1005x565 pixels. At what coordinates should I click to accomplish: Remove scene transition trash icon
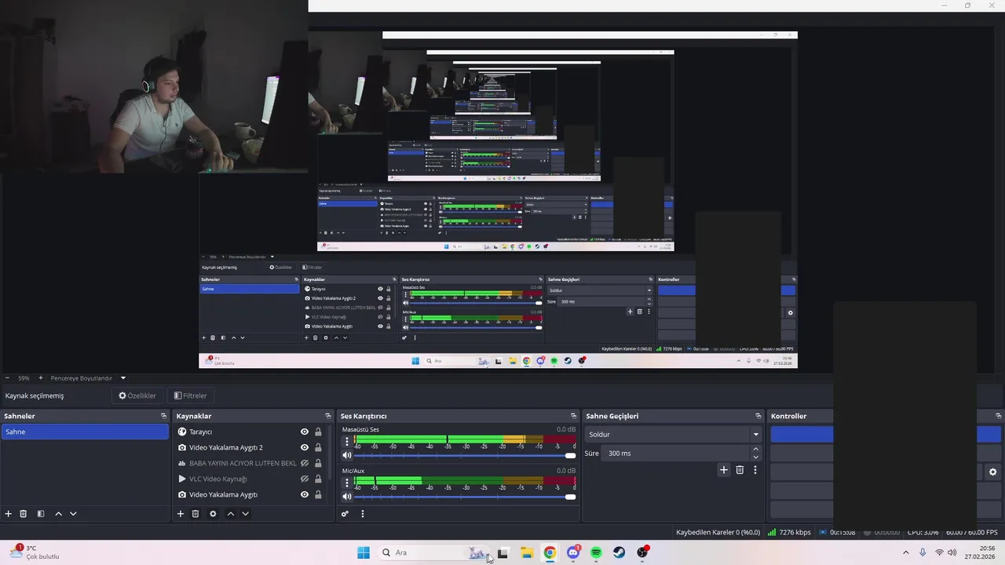point(740,470)
